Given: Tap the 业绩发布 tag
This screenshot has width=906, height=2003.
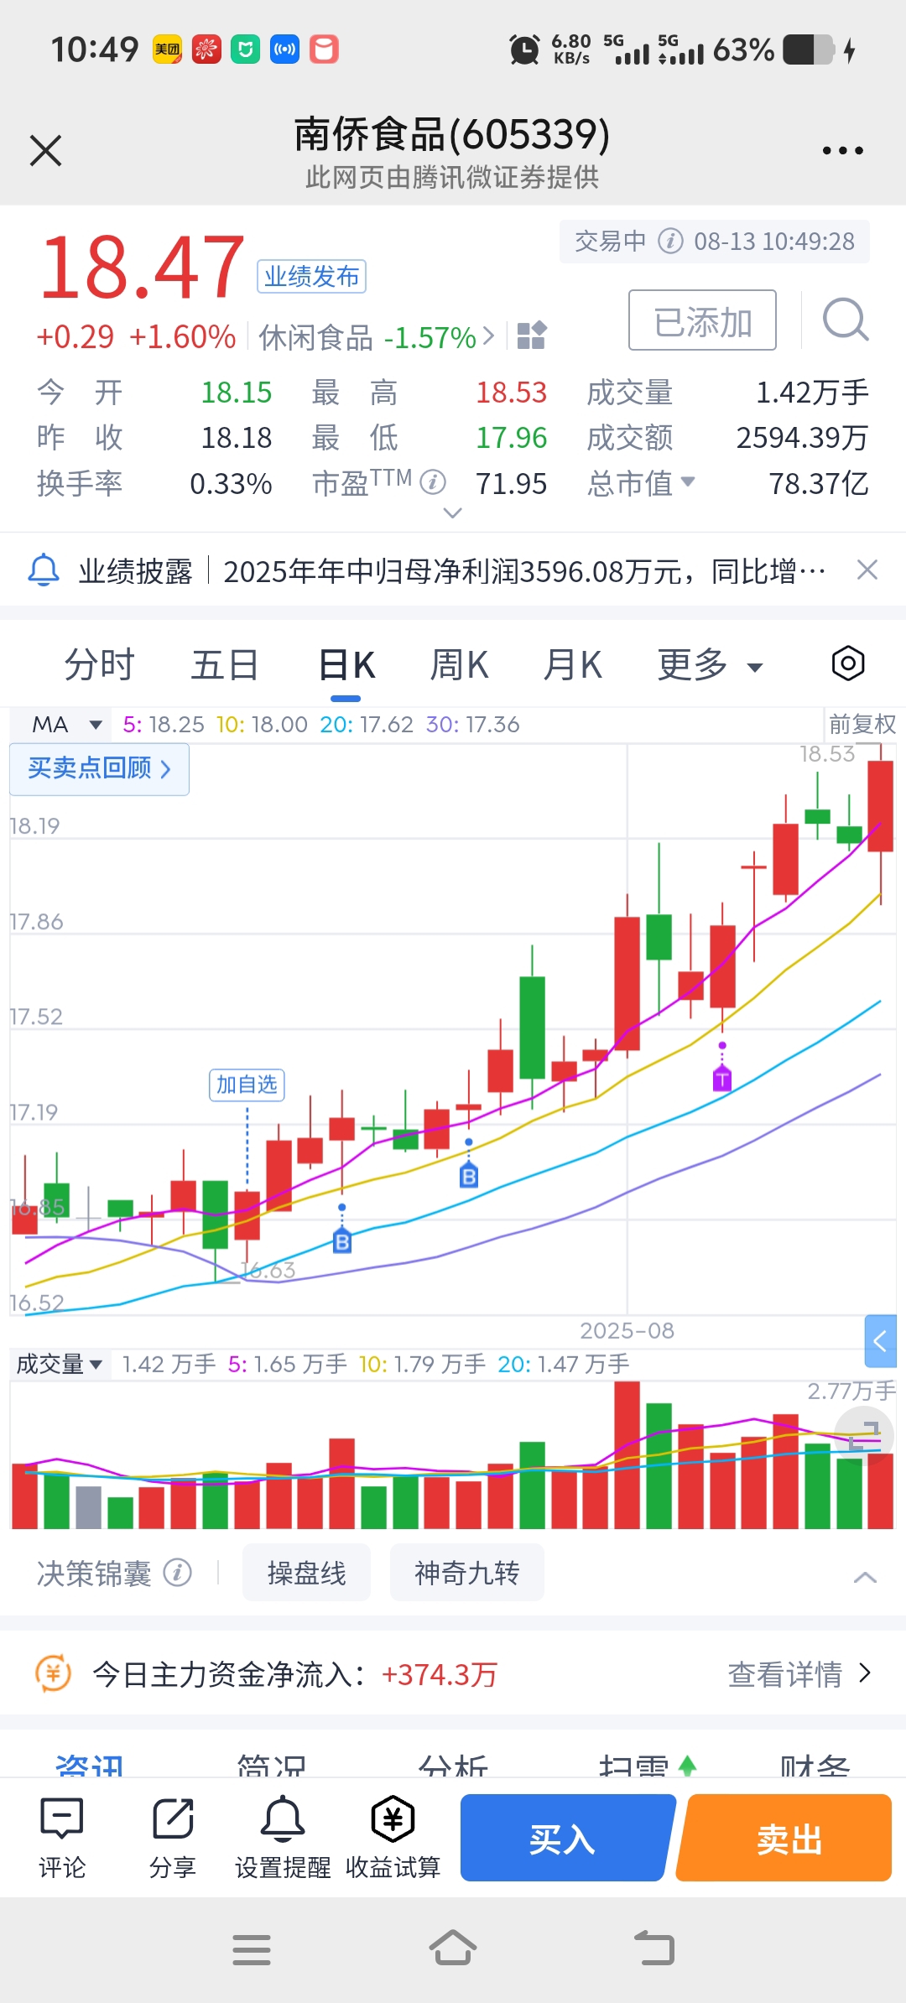Looking at the screenshot, I should tap(311, 276).
